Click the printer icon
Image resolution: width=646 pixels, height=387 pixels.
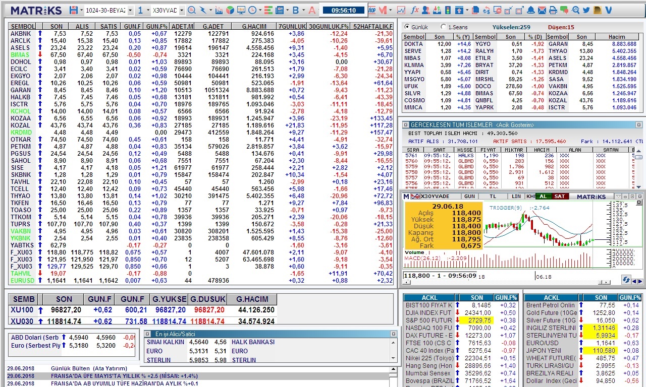(x=553, y=10)
